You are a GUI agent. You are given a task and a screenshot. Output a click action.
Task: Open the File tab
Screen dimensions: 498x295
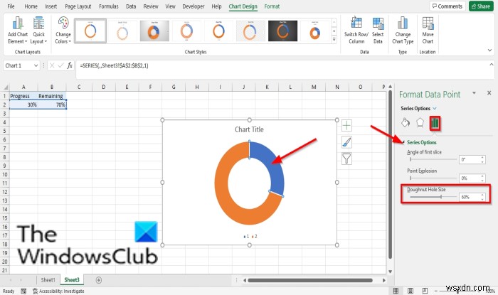(x=11, y=6)
